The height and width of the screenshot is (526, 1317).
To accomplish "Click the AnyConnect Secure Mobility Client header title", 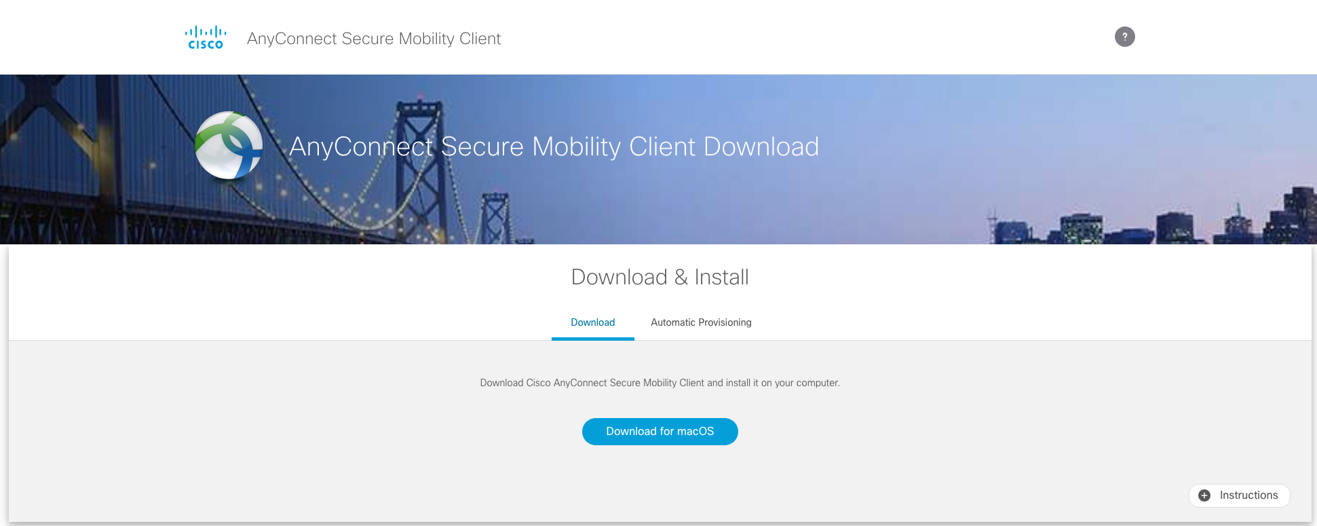I will 374,39.
